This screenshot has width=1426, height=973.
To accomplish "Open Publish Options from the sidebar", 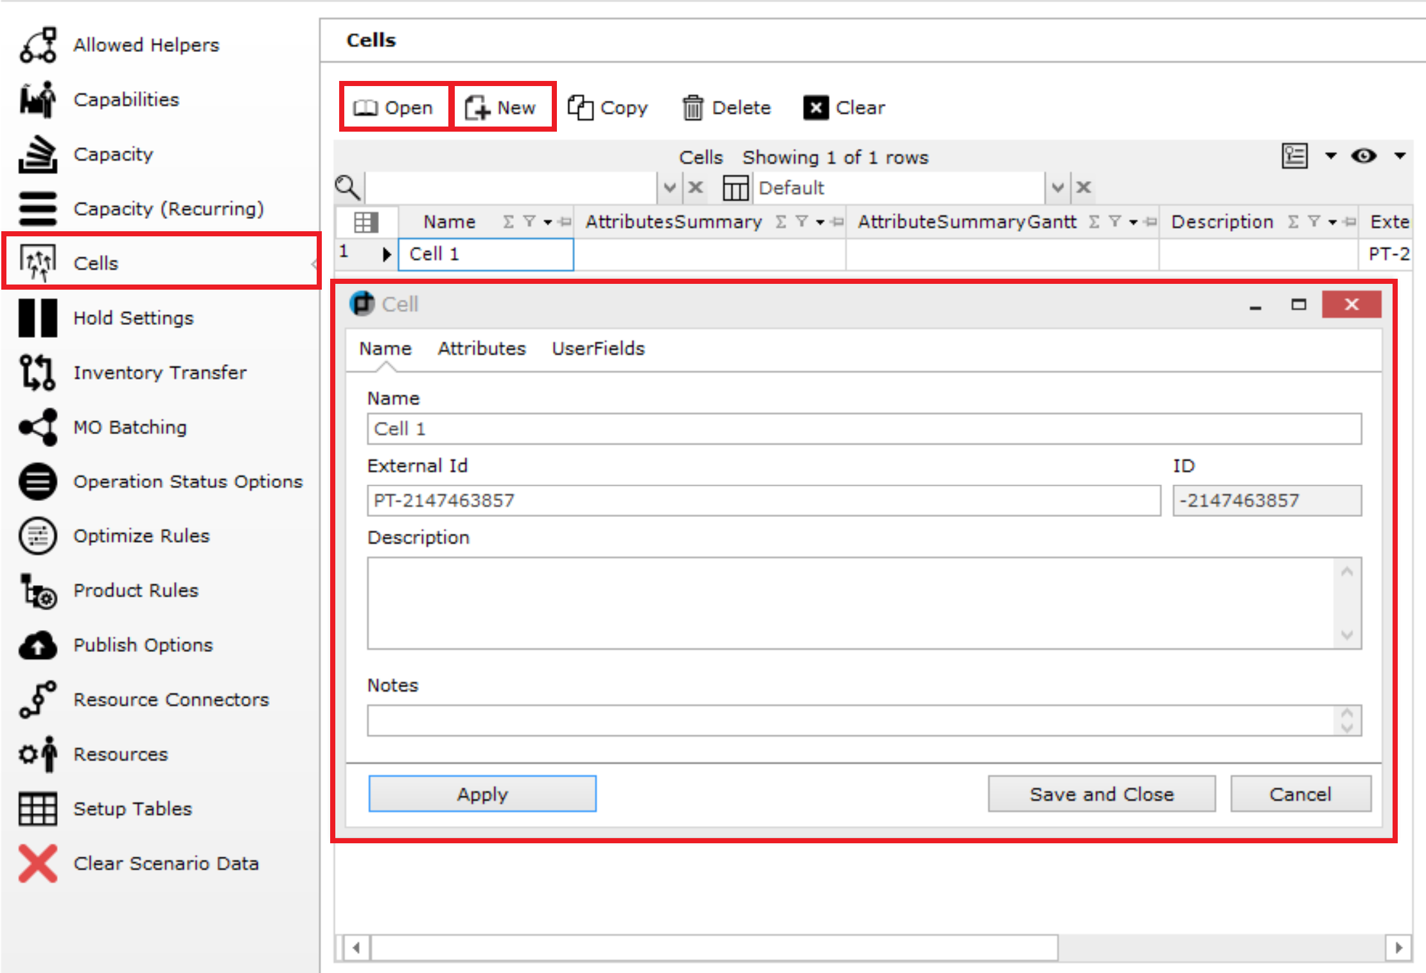I will pos(143,645).
